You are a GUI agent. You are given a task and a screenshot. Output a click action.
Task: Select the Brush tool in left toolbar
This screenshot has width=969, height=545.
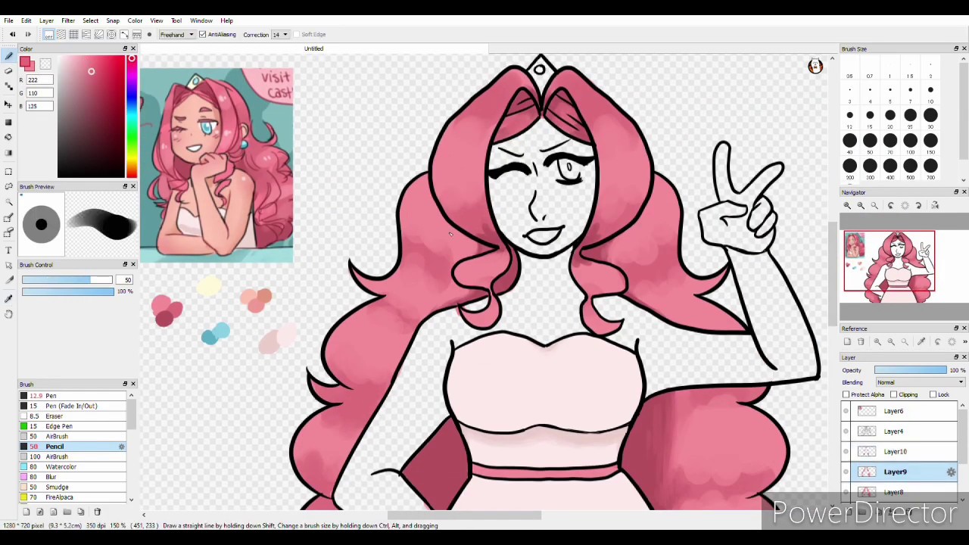(x=8, y=57)
